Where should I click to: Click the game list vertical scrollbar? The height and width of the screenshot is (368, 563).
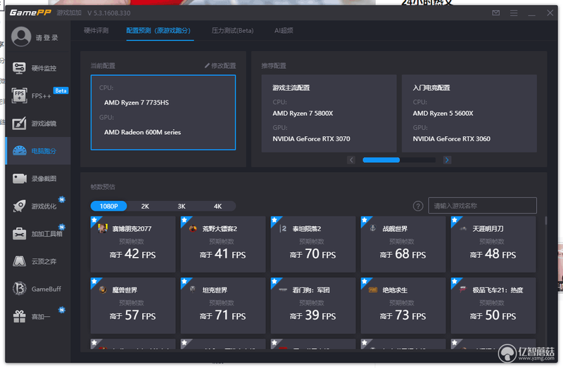click(546, 221)
